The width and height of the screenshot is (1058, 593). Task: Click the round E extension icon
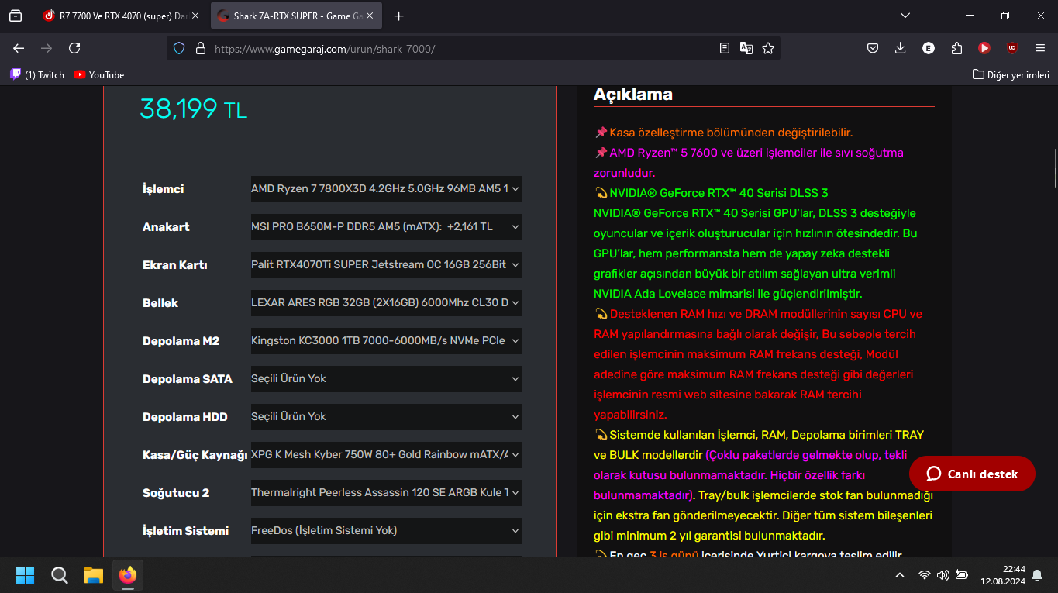coord(929,48)
